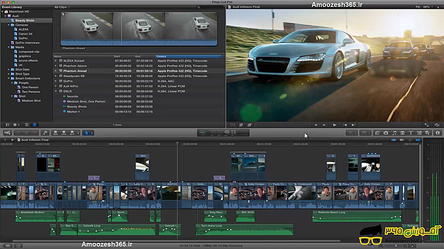Select the Medium Shot smart collection

(31, 101)
